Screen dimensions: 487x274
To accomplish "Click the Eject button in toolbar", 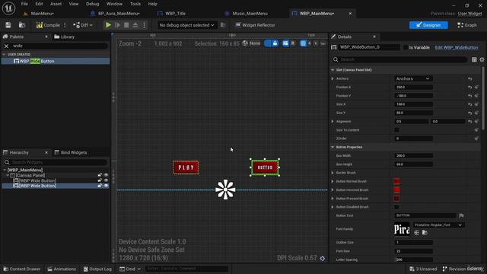I will point(135,25).
